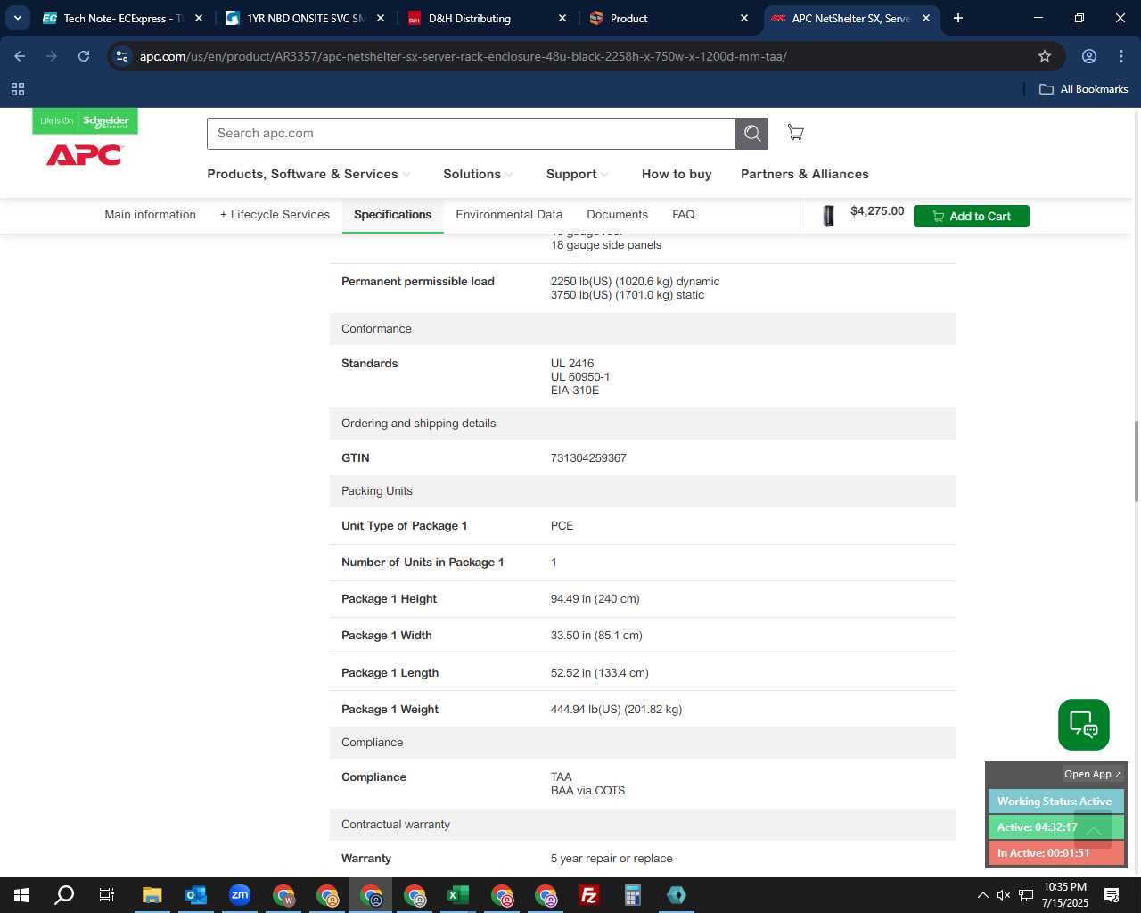Click the UL 2416 standard text

[572, 364]
